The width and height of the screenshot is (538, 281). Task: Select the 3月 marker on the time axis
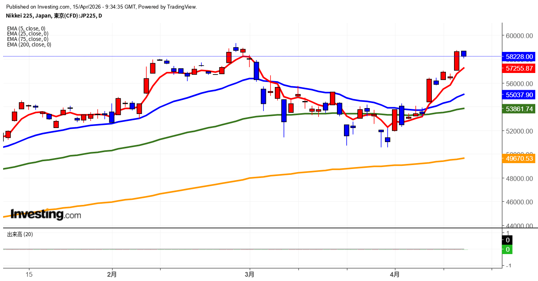249,274
